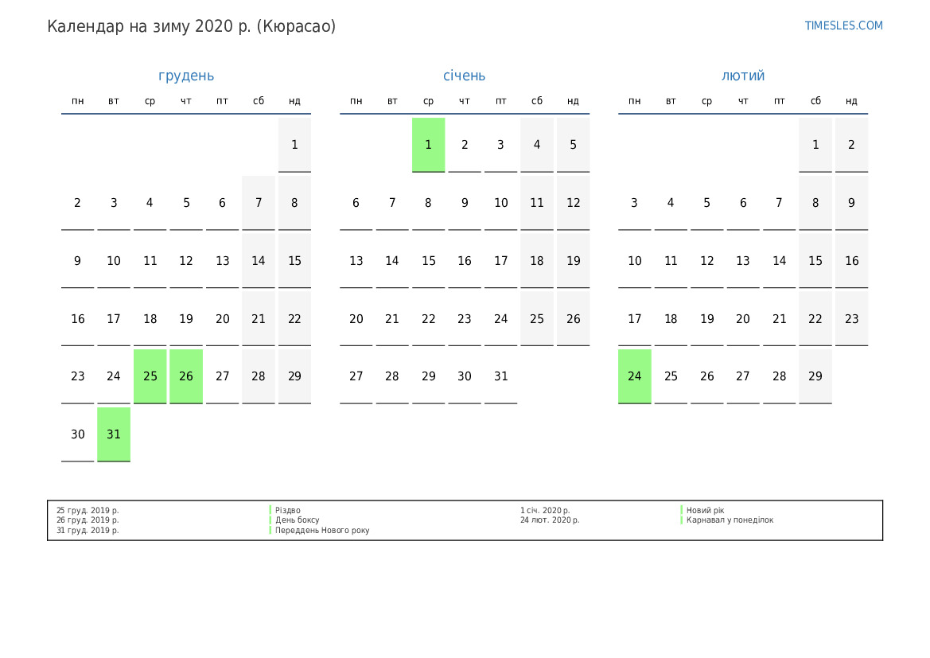This screenshot has width=930, height=658.
Task: Click legend entry 'Різдво'
Action: pyautogui.click(x=288, y=510)
